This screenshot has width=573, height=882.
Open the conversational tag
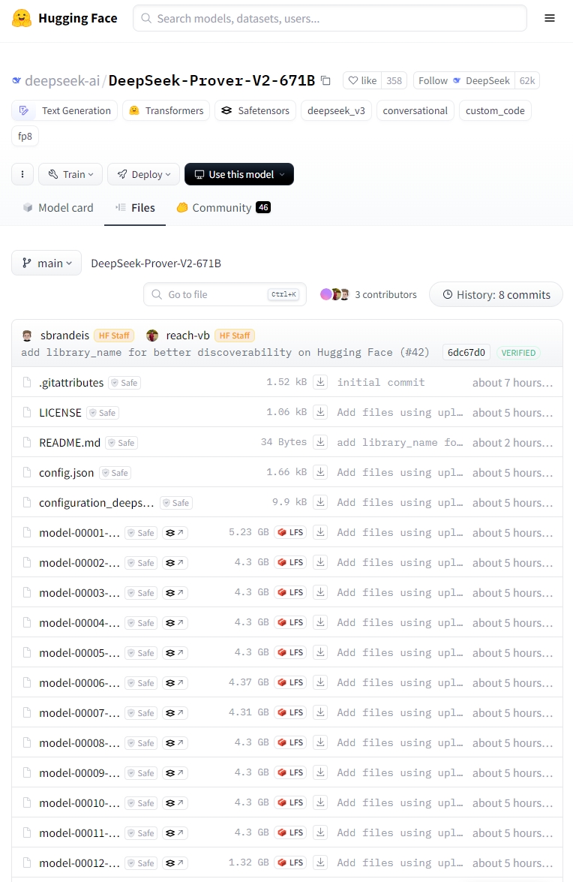click(415, 111)
